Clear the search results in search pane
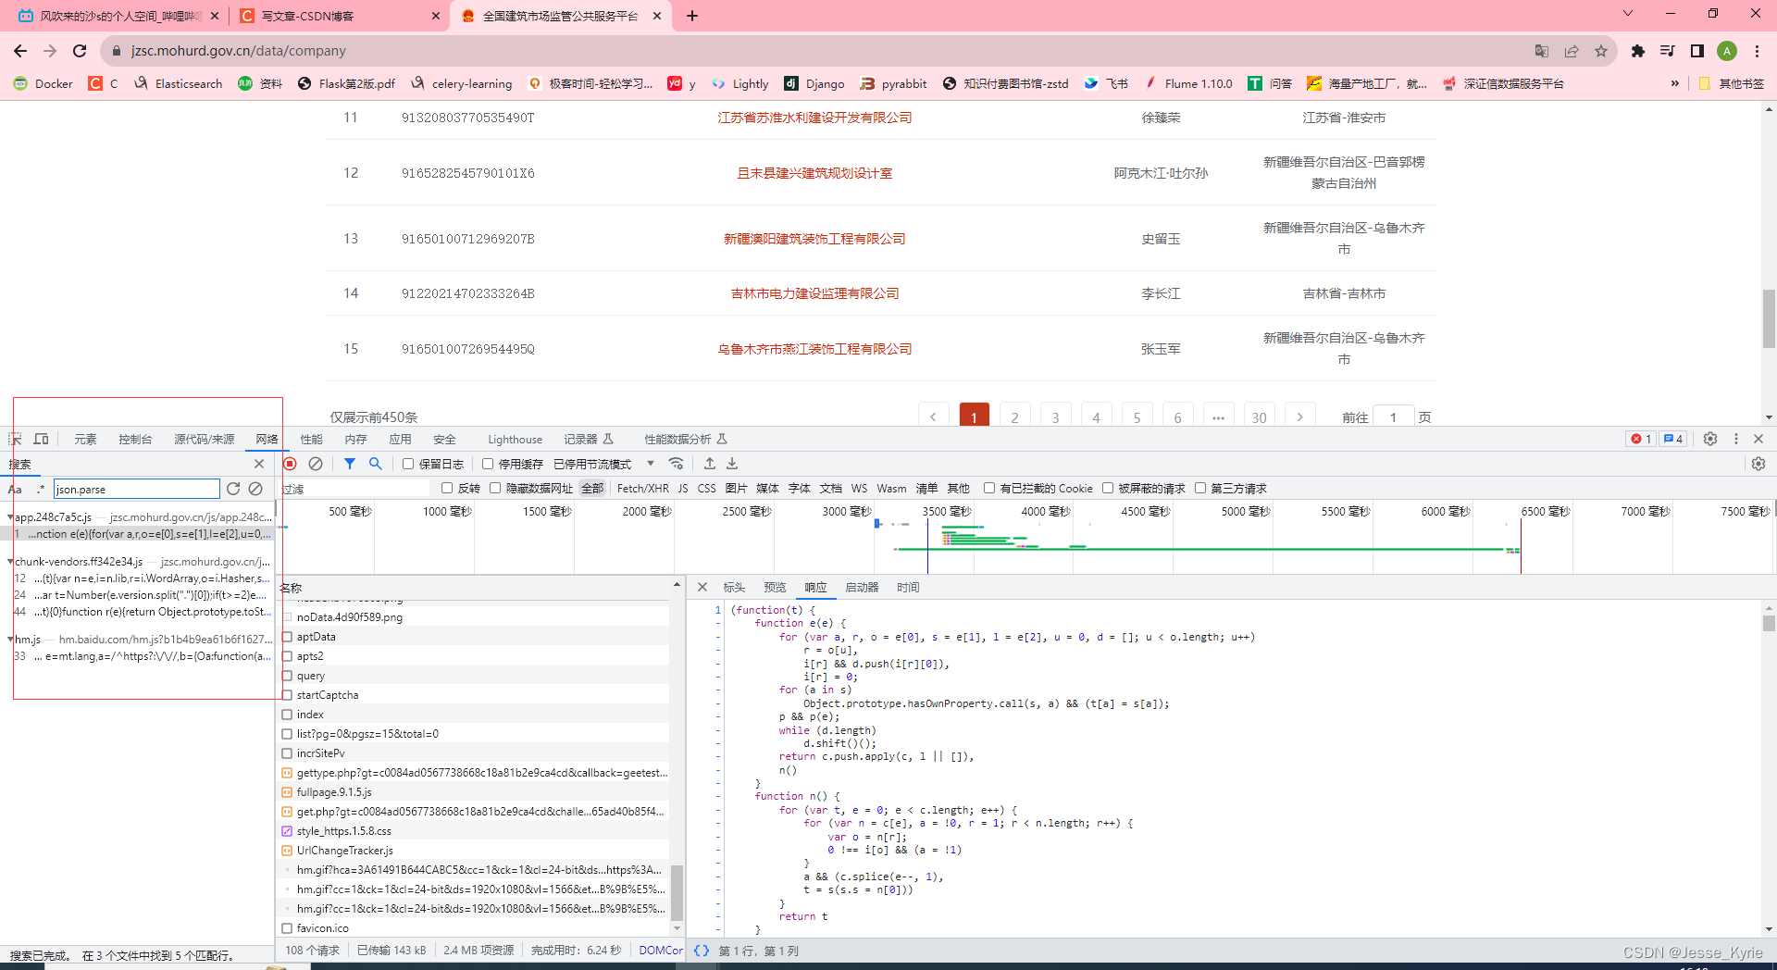Image resolution: width=1777 pixels, height=970 pixels. point(255,489)
